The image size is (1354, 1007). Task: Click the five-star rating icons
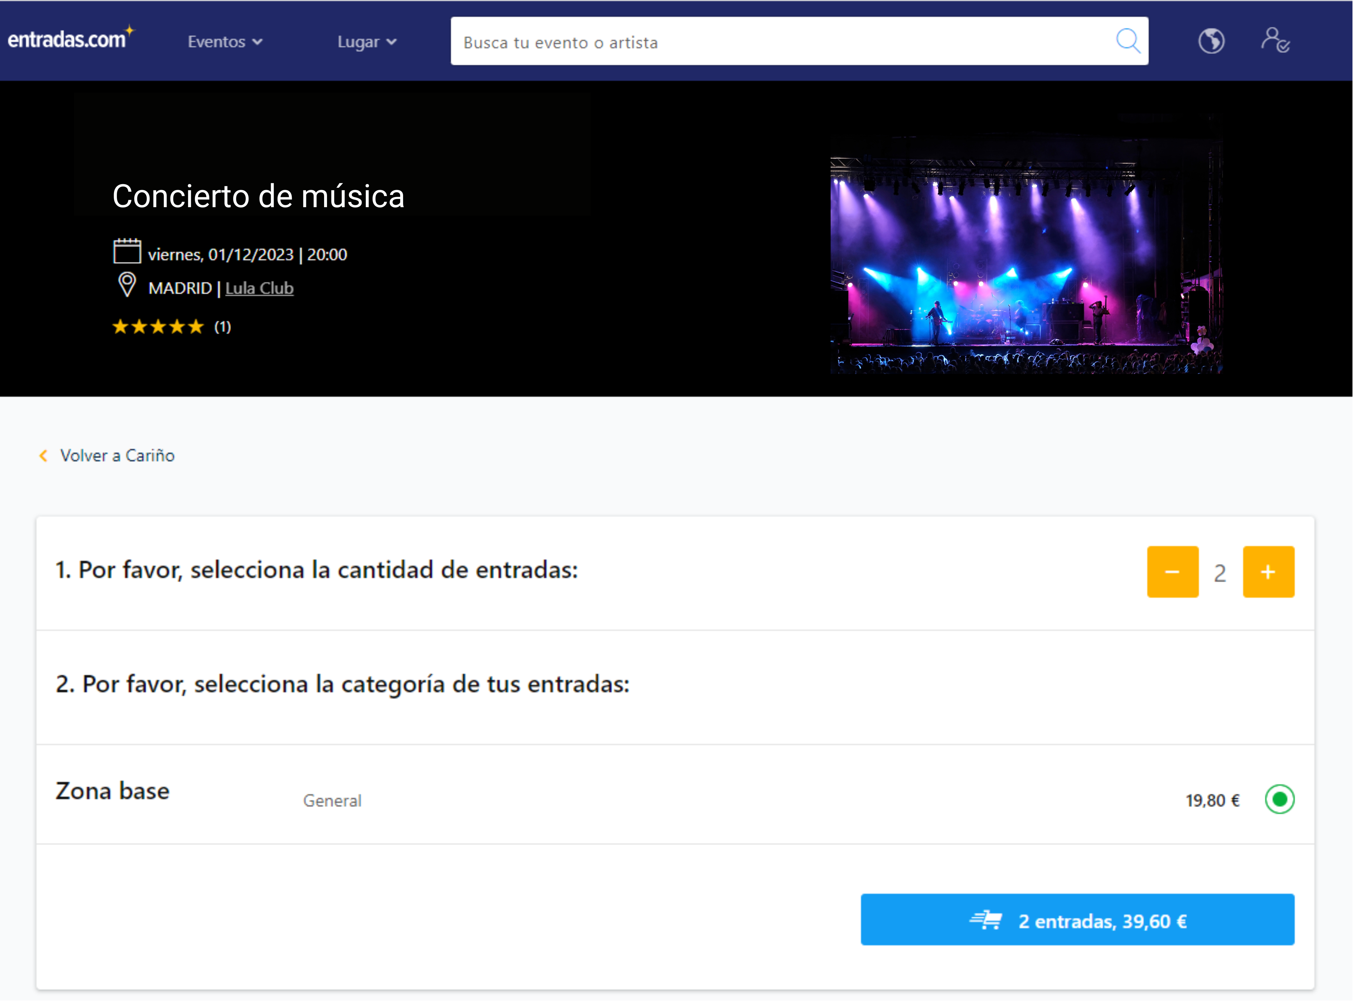158,327
